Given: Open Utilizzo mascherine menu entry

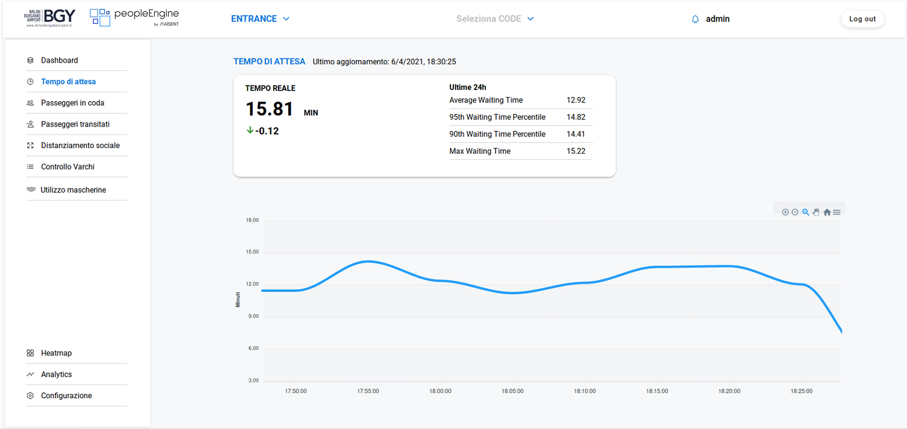Looking at the screenshot, I should pyautogui.click(x=73, y=190).
